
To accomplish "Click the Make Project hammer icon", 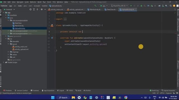I will pos(95,6).
